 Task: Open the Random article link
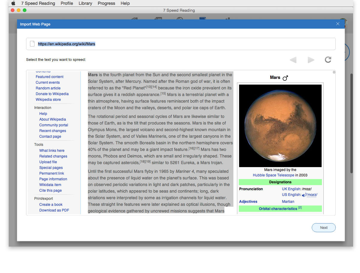click(x=48, y=88)
